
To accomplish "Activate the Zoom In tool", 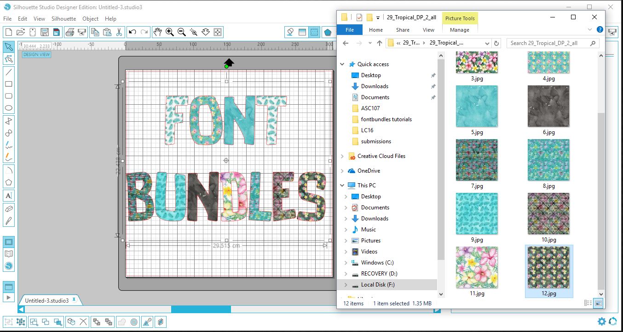I will (169, 32).
